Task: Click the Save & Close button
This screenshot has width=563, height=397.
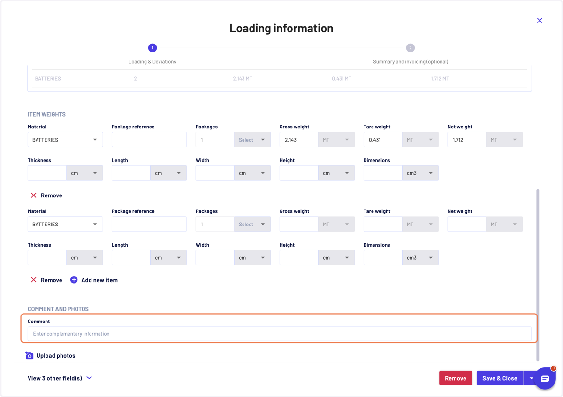Action: [x=500, y=378]
